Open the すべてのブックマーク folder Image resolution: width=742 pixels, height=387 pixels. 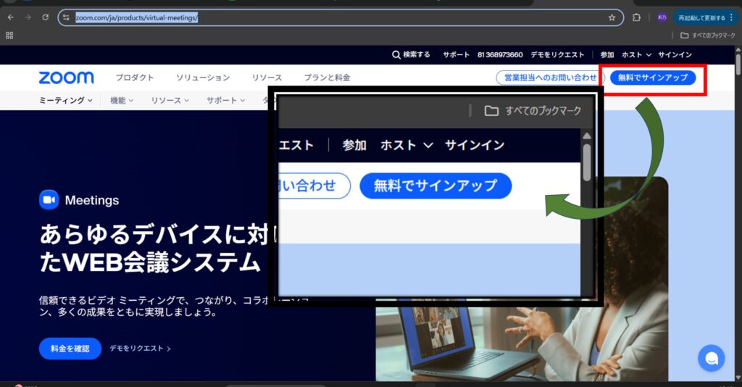point(709,35)
